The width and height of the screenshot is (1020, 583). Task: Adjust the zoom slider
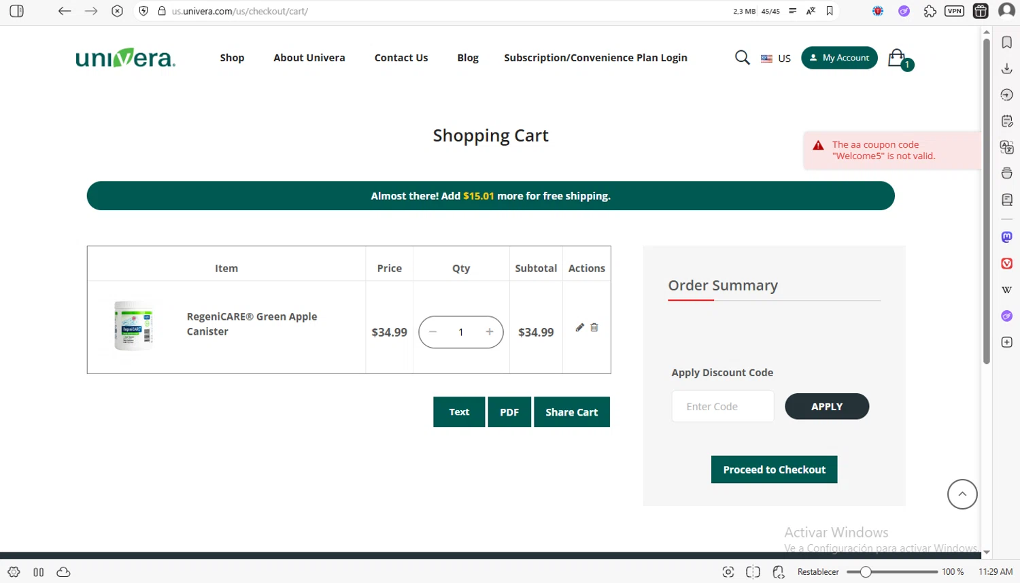click(891, 572)
